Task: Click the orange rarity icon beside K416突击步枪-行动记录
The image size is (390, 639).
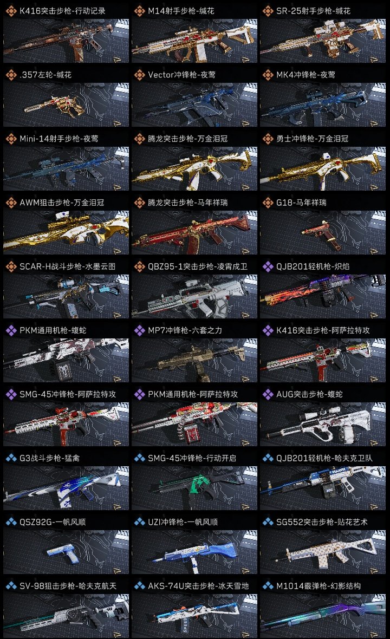Action: pyautogui.click(x=11, y=11)
